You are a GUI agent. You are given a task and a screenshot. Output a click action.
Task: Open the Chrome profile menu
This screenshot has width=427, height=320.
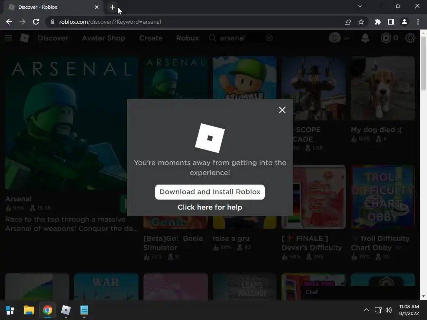[x=404, y=22]
